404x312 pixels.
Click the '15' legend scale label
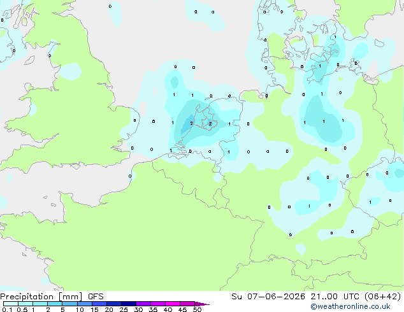coord(94,309)
